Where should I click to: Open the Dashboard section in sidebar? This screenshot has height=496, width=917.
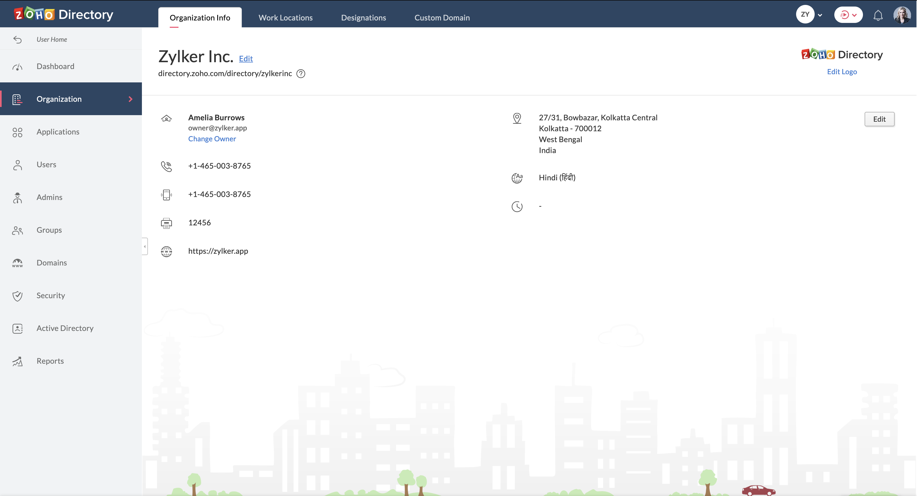pos(55,66)
